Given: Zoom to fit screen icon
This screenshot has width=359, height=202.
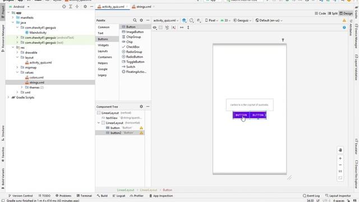Looking at the screenshot, I should click(340, 178).
